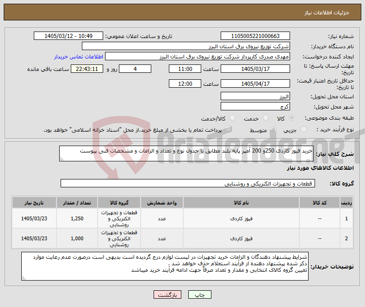Click the اطلاعات کالاهای مورد نیاز heading

(320, 168)
